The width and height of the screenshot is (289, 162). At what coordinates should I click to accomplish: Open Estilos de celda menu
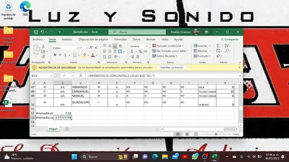tap(164, 56)
